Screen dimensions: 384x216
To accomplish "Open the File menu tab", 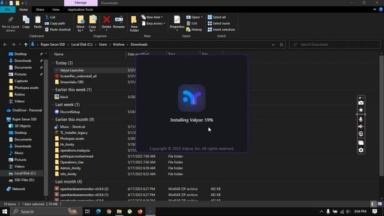I will (x=8, y=10).
